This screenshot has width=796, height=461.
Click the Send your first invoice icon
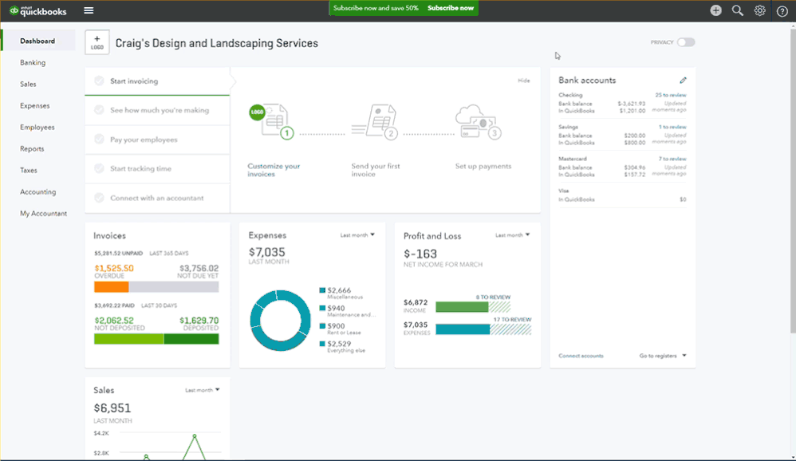(375, 121)
